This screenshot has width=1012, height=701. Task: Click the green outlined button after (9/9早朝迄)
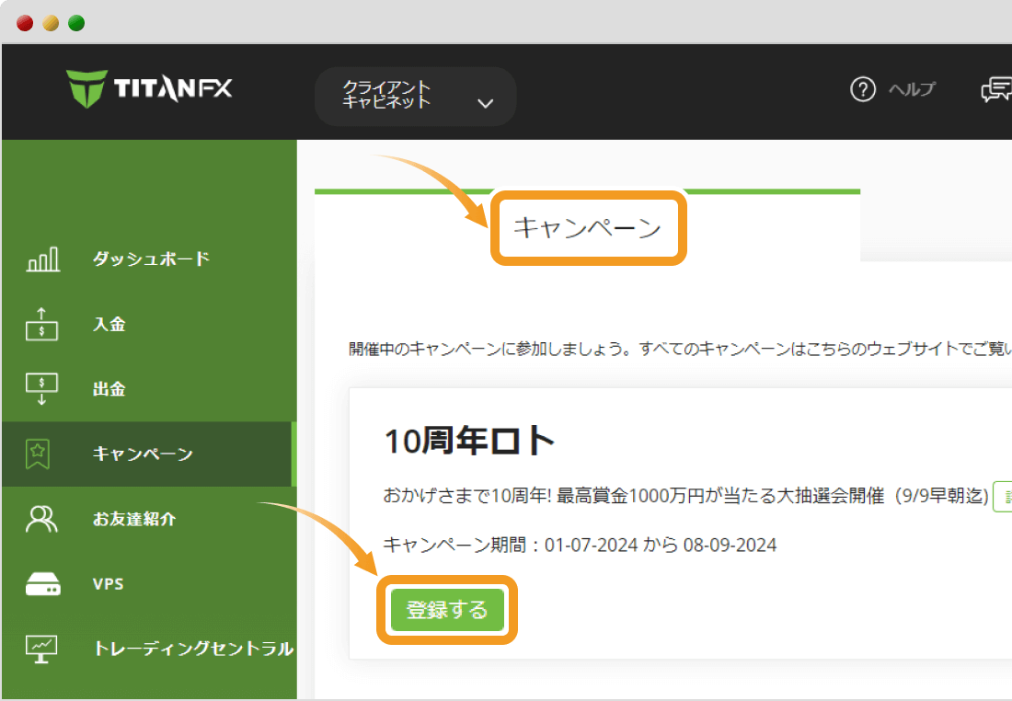point(1002,497)
